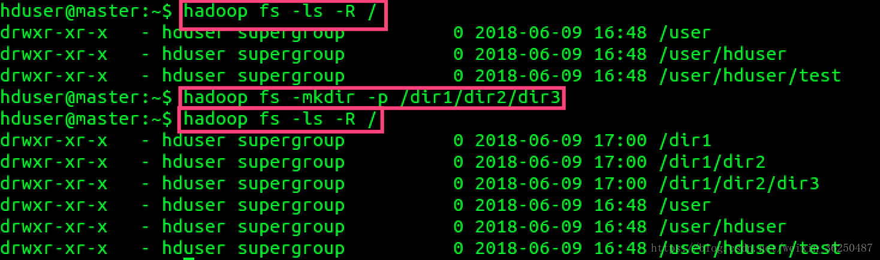
Task: Click the 2018-06-09 date on the /dir1/dir2 row
Action: (x=528, y=162)
